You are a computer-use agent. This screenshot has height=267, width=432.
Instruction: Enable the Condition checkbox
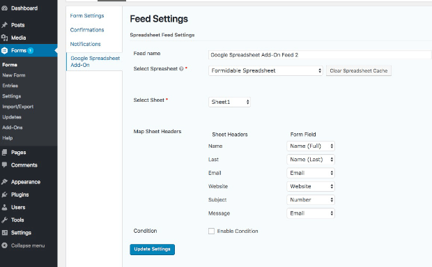(x=211, y=231)
